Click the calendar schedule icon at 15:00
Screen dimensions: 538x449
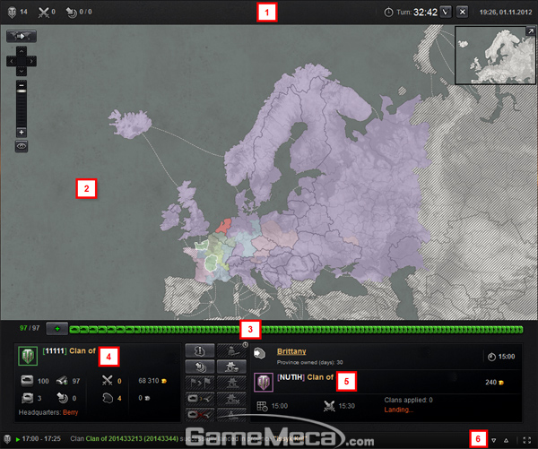pyautogui.click(x=262, y=406)
